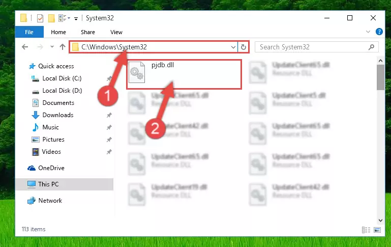Click the pin icon beside Music
391x247 pixels.
point(109,127)
